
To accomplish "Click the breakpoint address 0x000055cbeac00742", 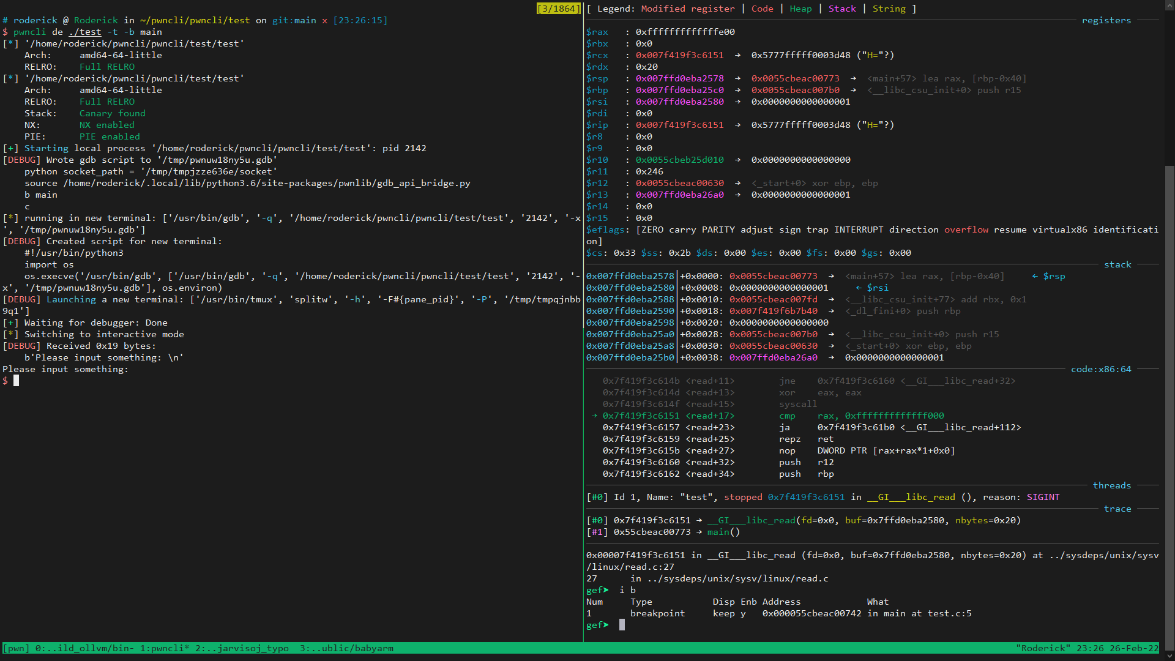I will point(811,613).
